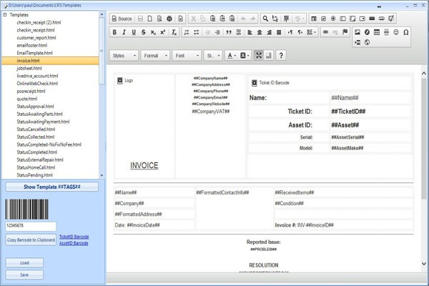Open the Format dropdown
This screenshot has height=286, width=429.
[x=155, y=56]
